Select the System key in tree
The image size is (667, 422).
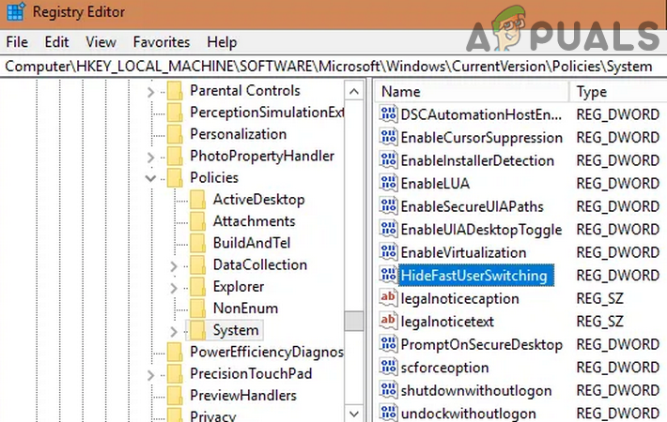coord(236,330)
